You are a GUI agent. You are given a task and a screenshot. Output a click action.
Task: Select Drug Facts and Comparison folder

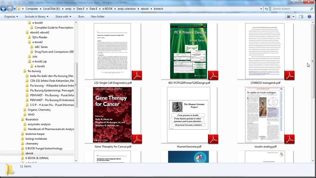coord(54,52)
